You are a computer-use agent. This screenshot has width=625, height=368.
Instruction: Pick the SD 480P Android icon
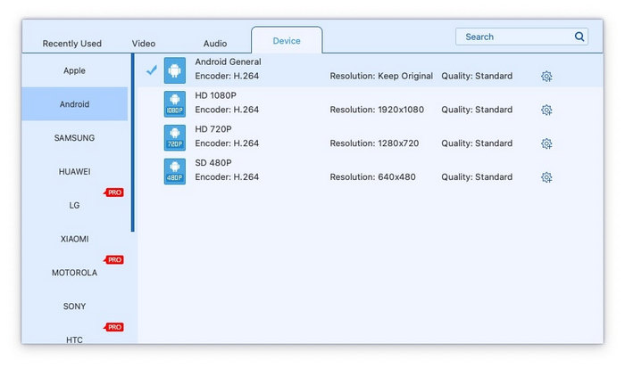[x=175, y=171]
